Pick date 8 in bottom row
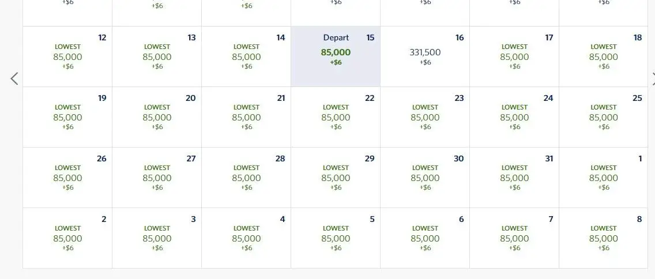 click(603, 238)
